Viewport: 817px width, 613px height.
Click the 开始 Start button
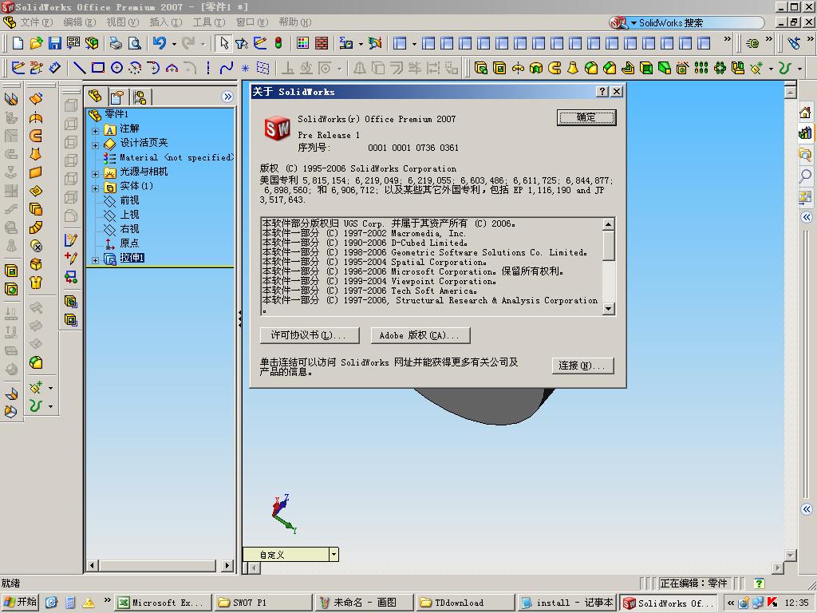pyautogui.click(x=20, y=602)
